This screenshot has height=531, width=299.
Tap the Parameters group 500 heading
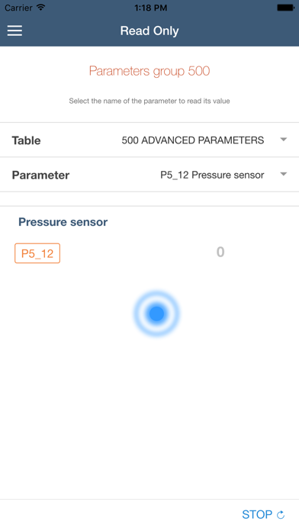(x=149, y=71)
